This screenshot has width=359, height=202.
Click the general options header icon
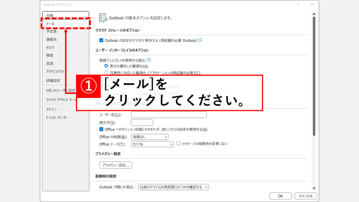click(103, 18)
